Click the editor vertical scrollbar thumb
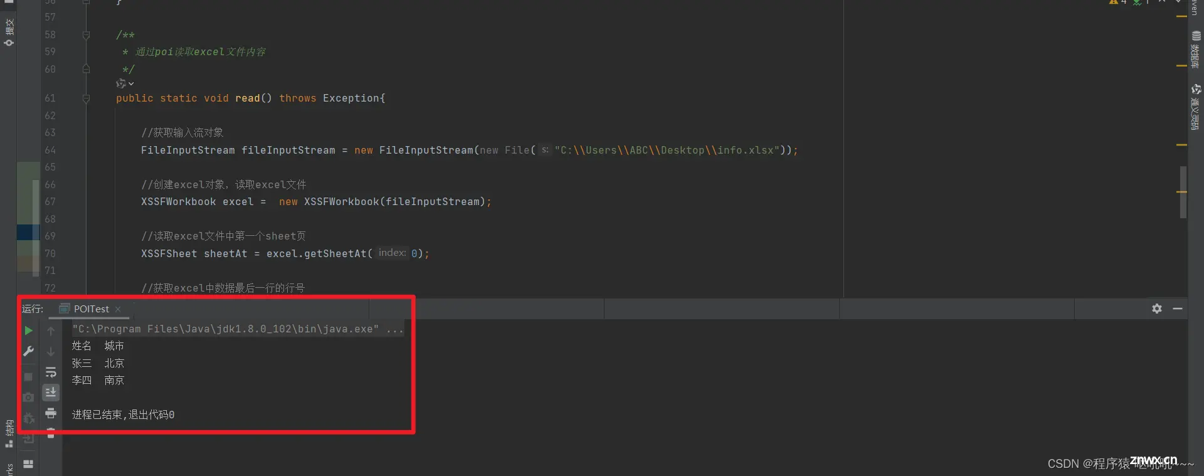Screen dimensions: 1204x476 pyautogui.click(x=1183, y=192)
